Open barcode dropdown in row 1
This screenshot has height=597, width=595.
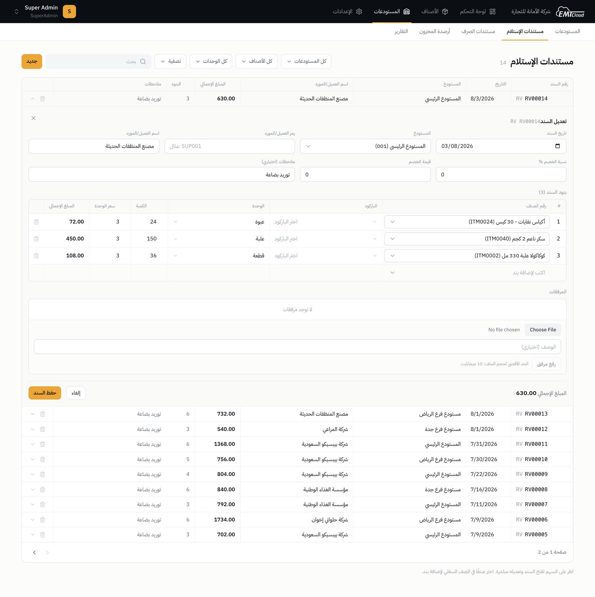tap(326, 222)
